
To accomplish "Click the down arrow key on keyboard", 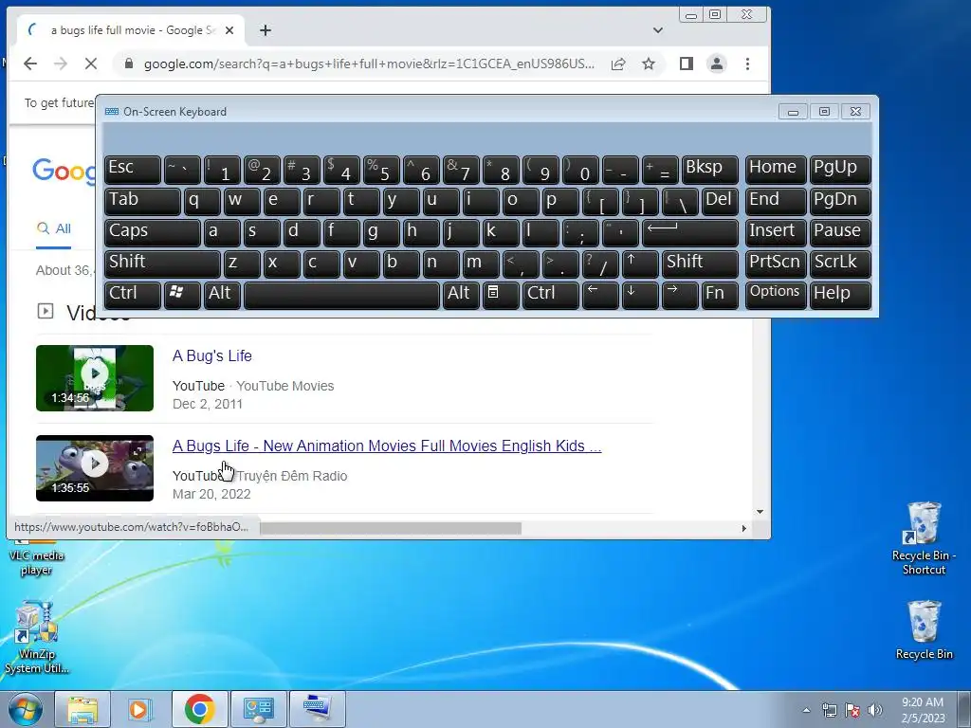I will [640, 295].
